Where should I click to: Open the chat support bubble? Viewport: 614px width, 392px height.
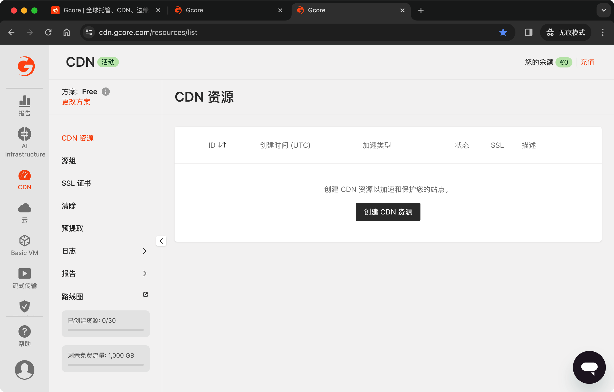pos(589,367)
